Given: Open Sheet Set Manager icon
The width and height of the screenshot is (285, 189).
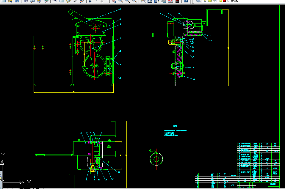Looking at the screenshot, I should 164,1.
